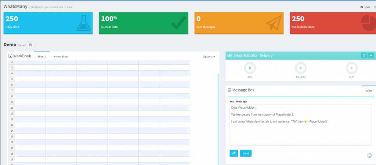Click the pie chart icon on Available Balance card

(x=368, y=23)
